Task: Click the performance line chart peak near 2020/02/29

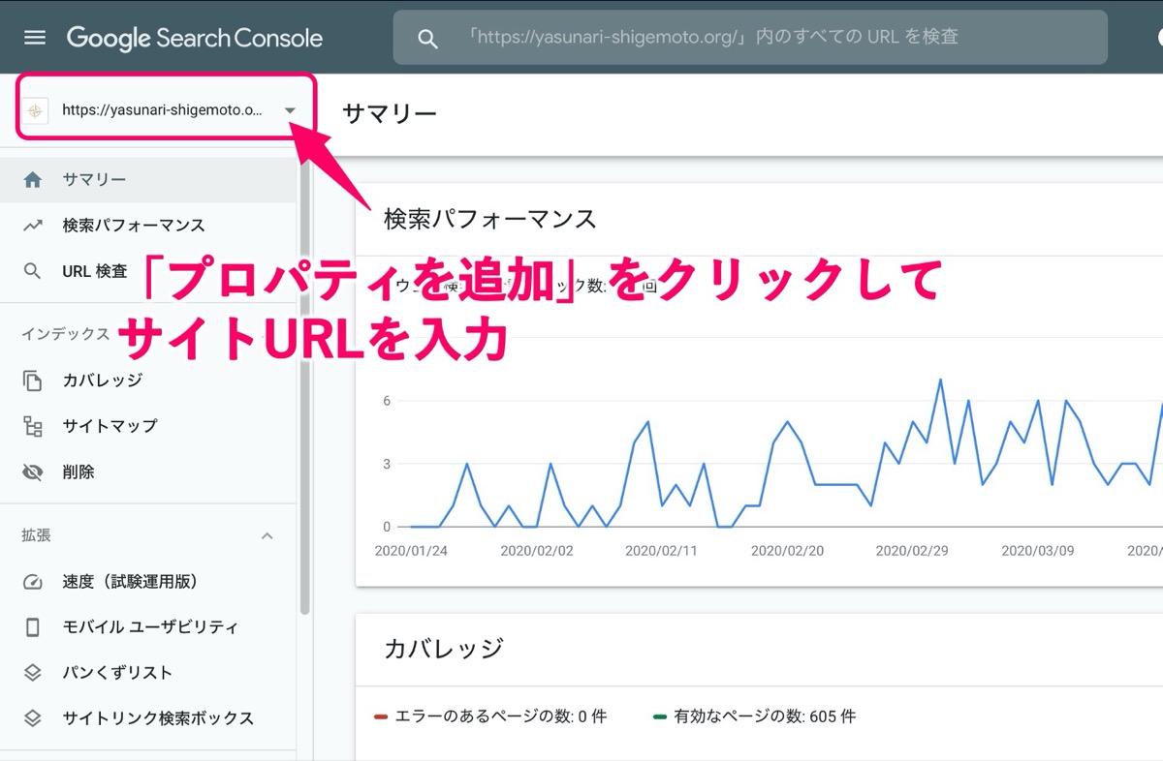Action: (940, 380)
